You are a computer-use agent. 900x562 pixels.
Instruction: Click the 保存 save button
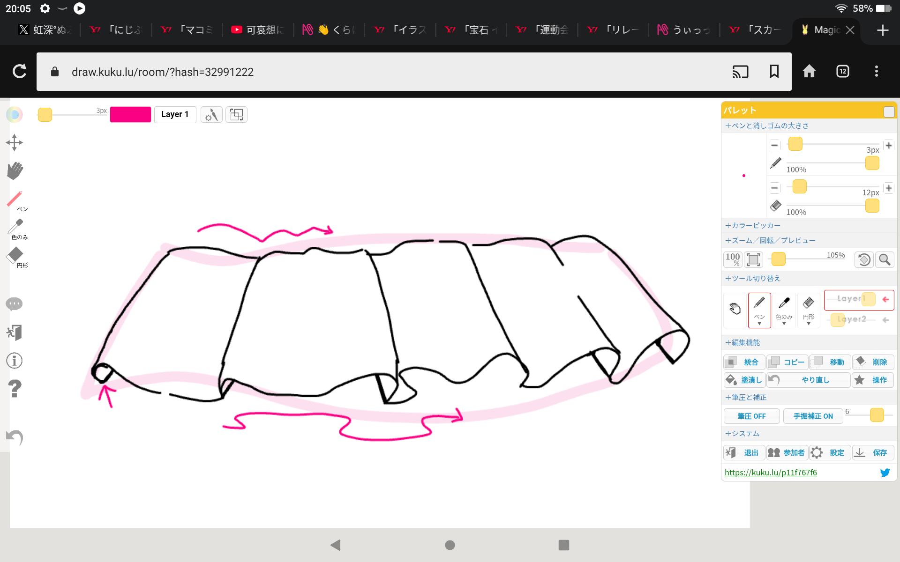pyautogui.click(x=873, y=452)
